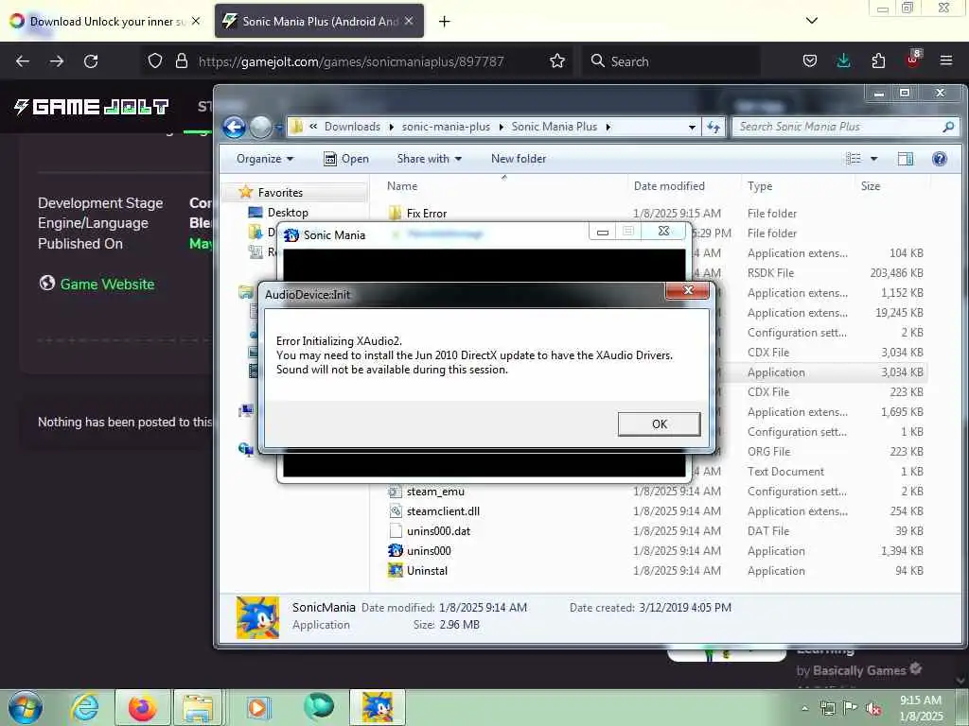Open the Game Website link

pyautogui.click(x=107, y=285)
